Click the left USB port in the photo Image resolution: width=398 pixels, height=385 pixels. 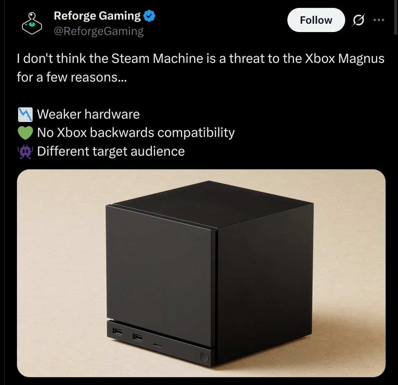117,331
